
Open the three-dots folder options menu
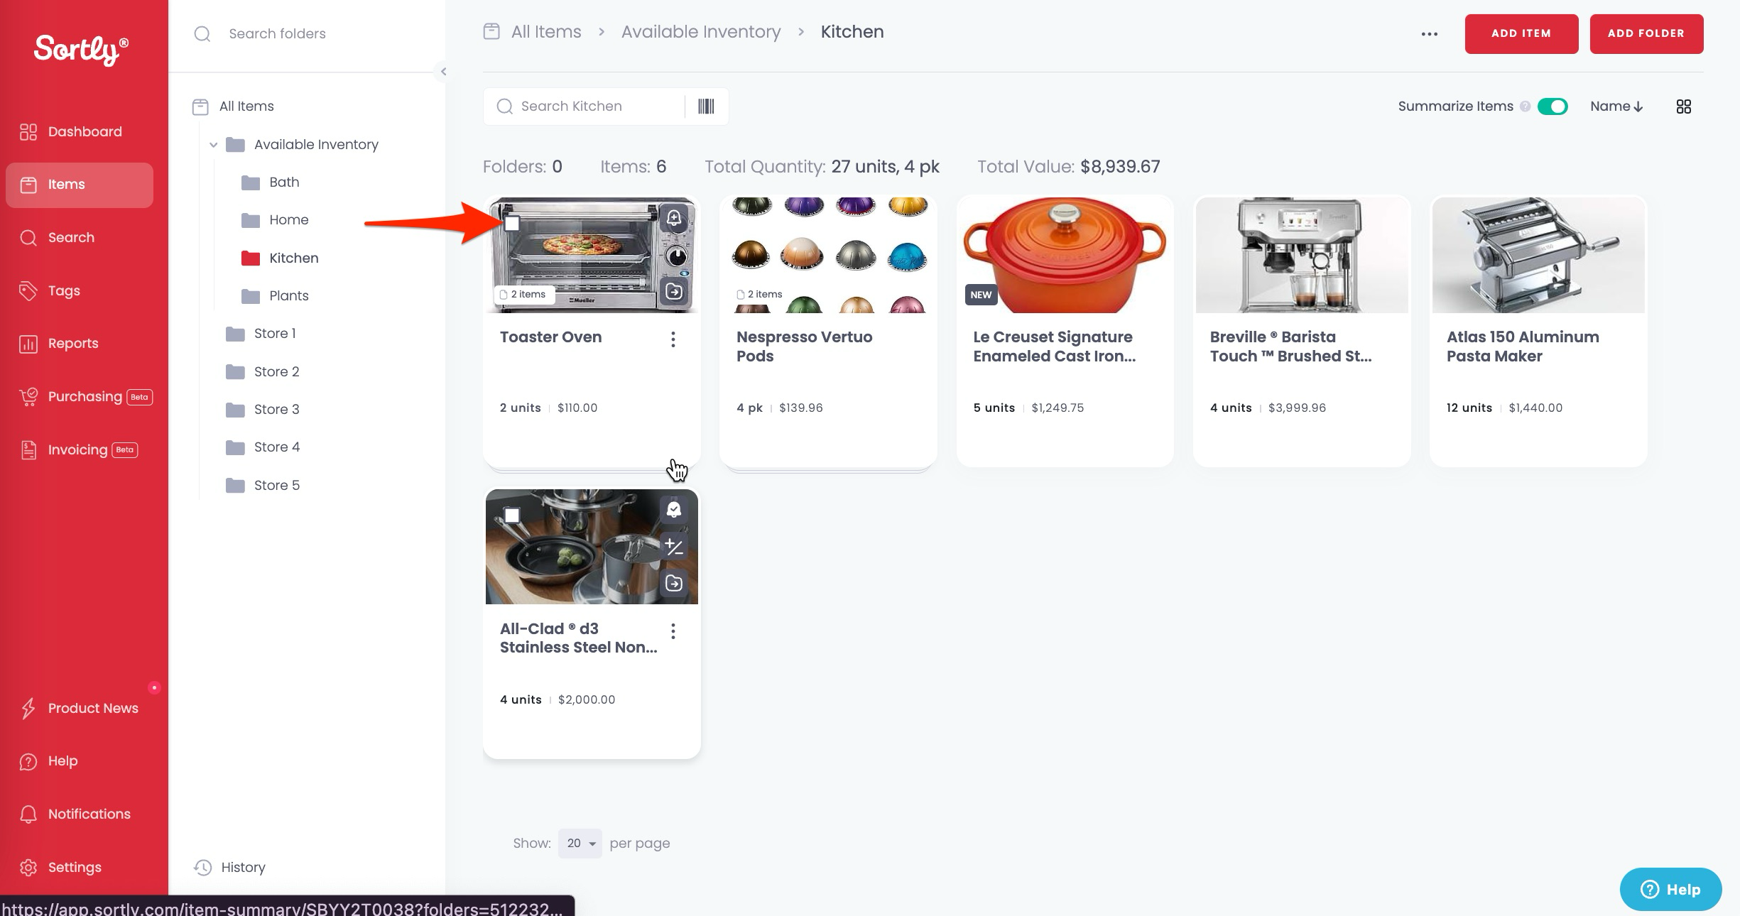1430,33
